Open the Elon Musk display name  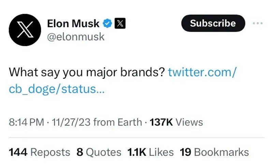click(73, 23)
